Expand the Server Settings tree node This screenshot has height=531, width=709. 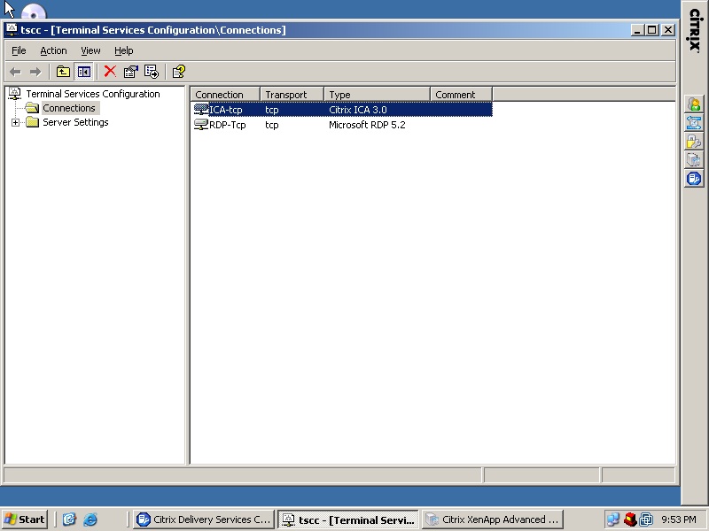[x=14, y=122]
